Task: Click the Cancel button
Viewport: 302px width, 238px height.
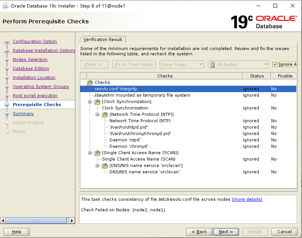Action: (284, 232)
